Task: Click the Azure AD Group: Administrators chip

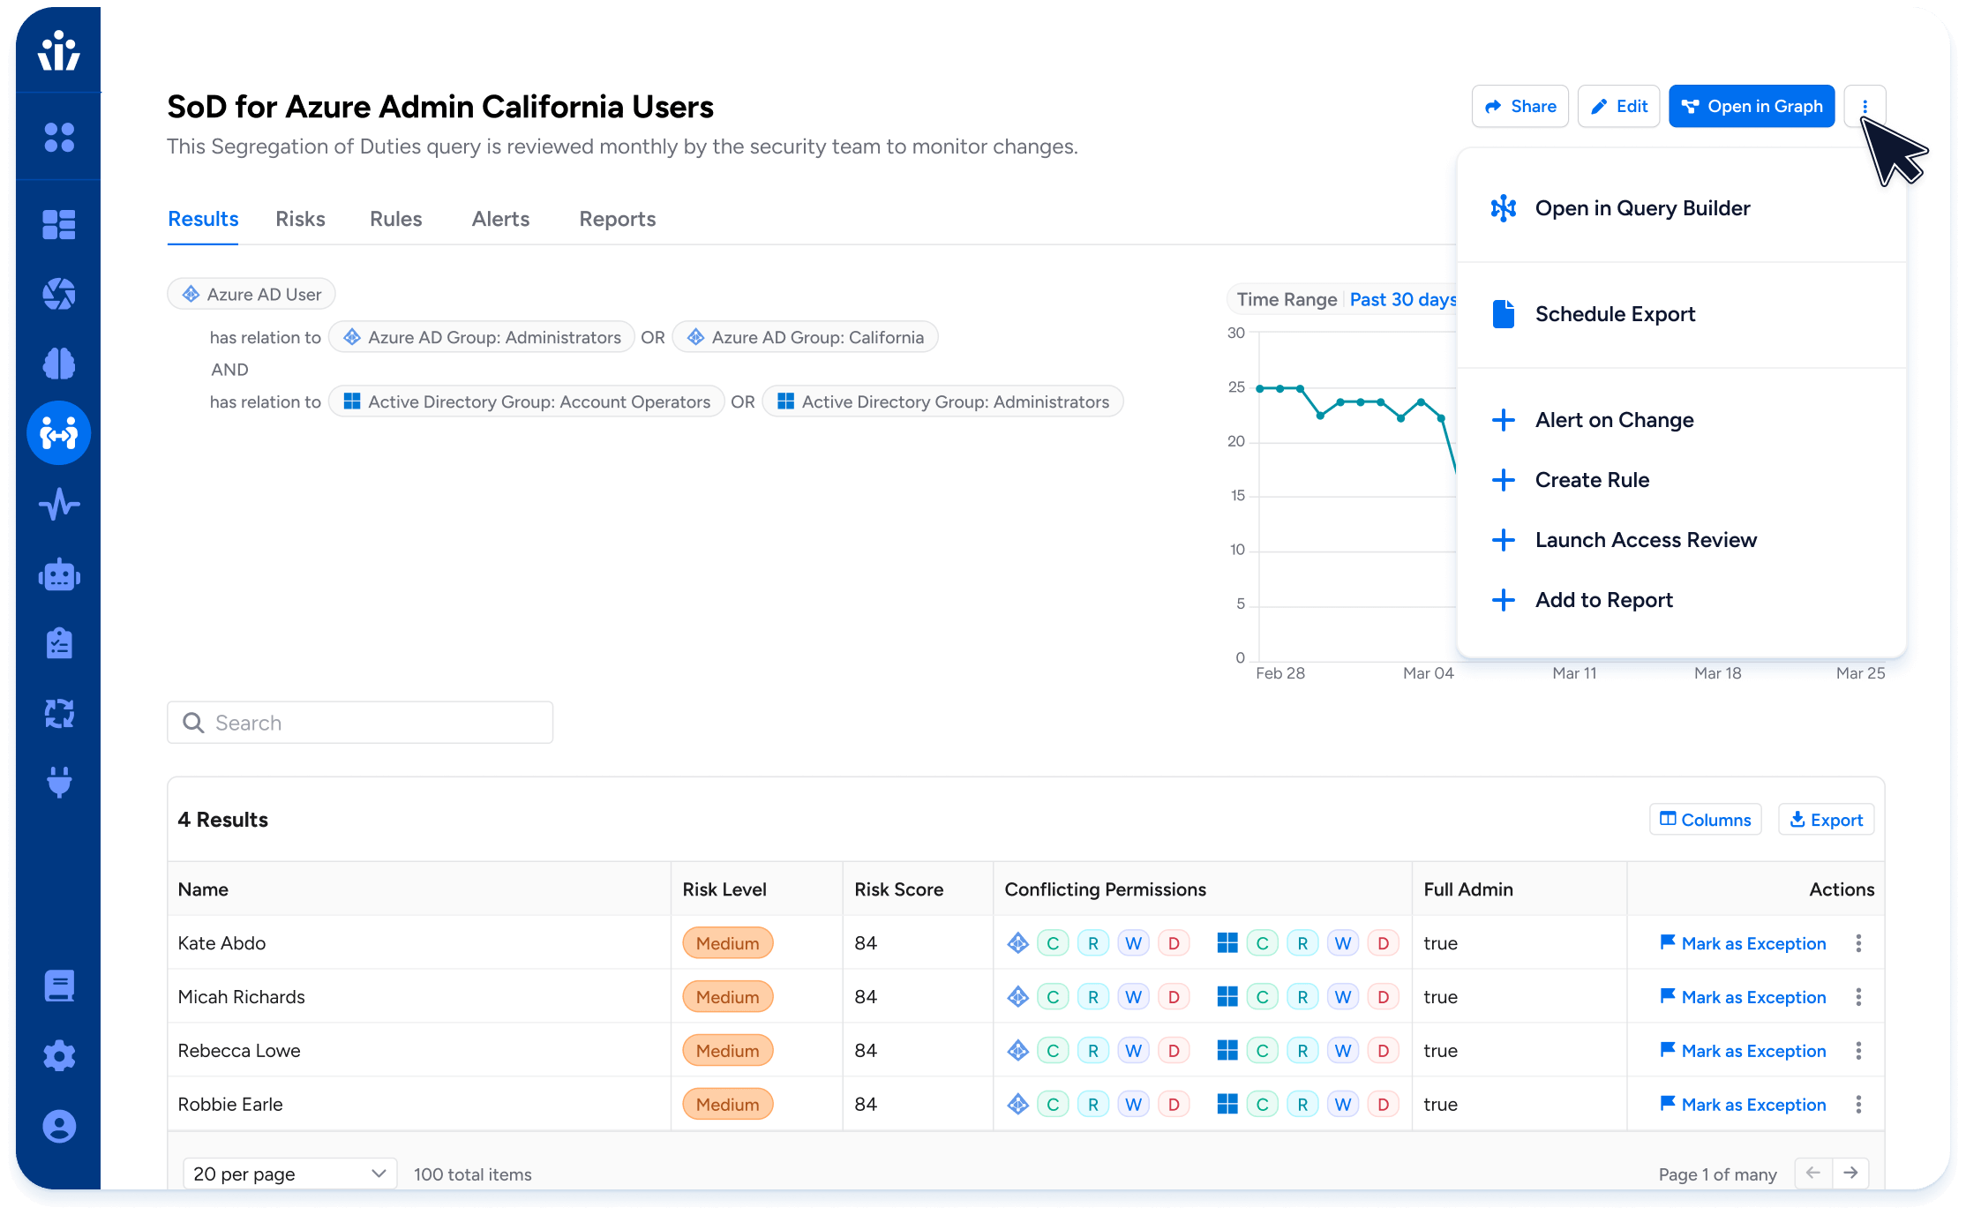Action: click(x=481, y=337)
